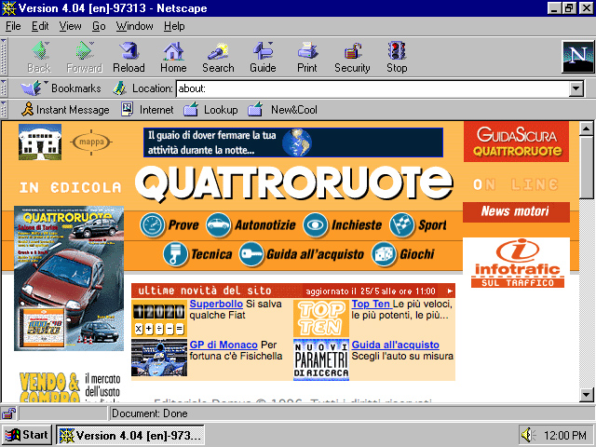Click the page location proxy icon

(x=119, y=88)
